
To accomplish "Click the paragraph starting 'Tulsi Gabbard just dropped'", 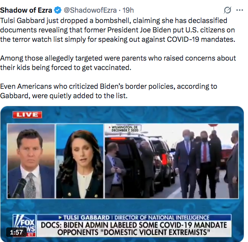I will coord(118,30).
